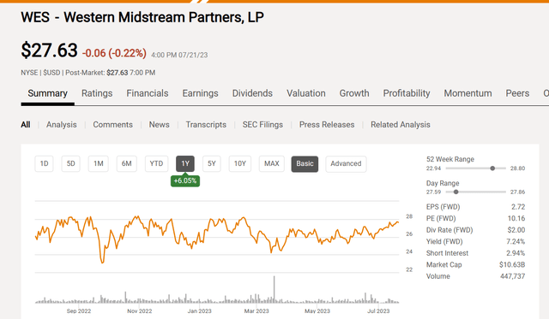The width and height of the screenshot is (549, 319).
Task: Filter feed by News
Action: pos(160,125)
